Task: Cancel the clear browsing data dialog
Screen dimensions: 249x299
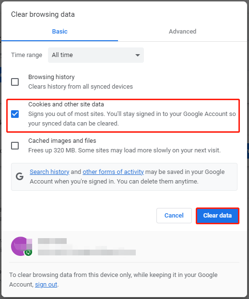Action: pos(174,216)
